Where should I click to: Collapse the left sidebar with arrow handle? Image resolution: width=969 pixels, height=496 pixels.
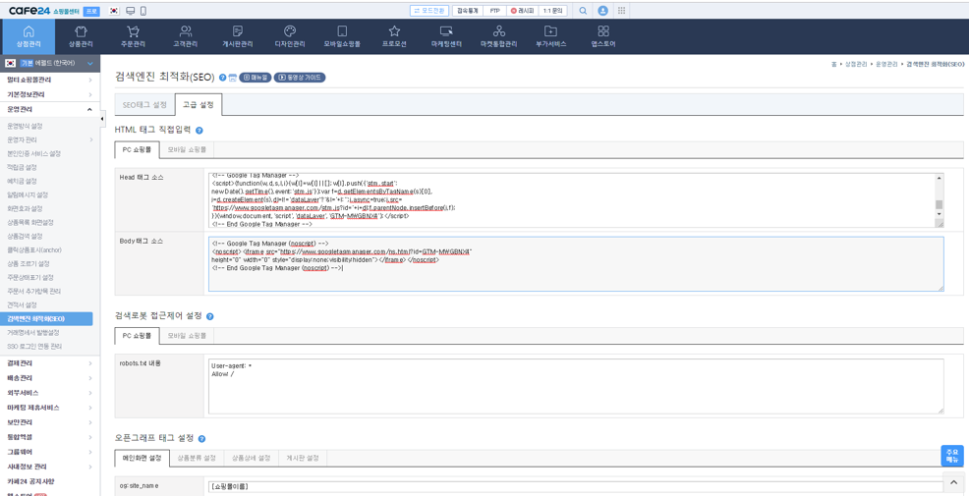coord(102,119)
